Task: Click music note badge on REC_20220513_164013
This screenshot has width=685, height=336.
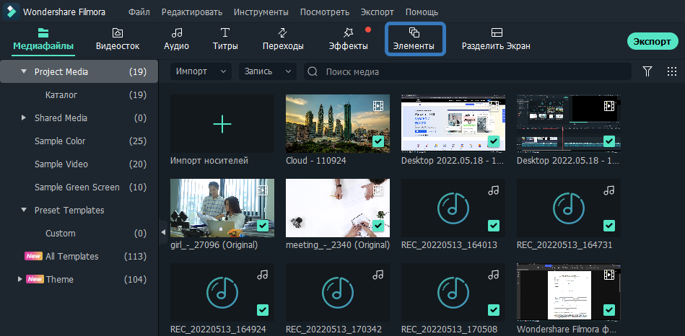Action: click(x=493, y=190)
